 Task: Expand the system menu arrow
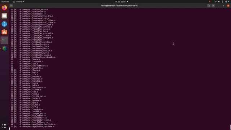pos(229,1)
